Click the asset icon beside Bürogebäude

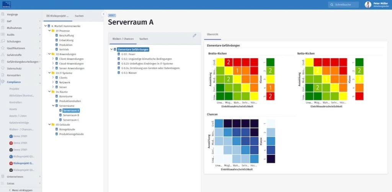coord(57,130)
